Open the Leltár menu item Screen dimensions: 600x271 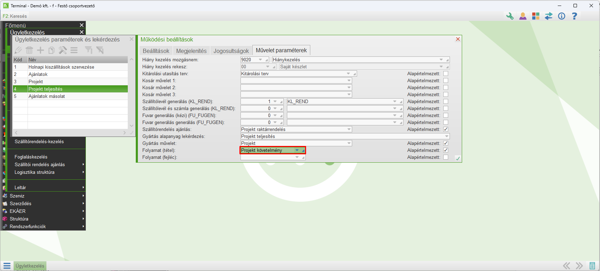(x=20, y=187)
